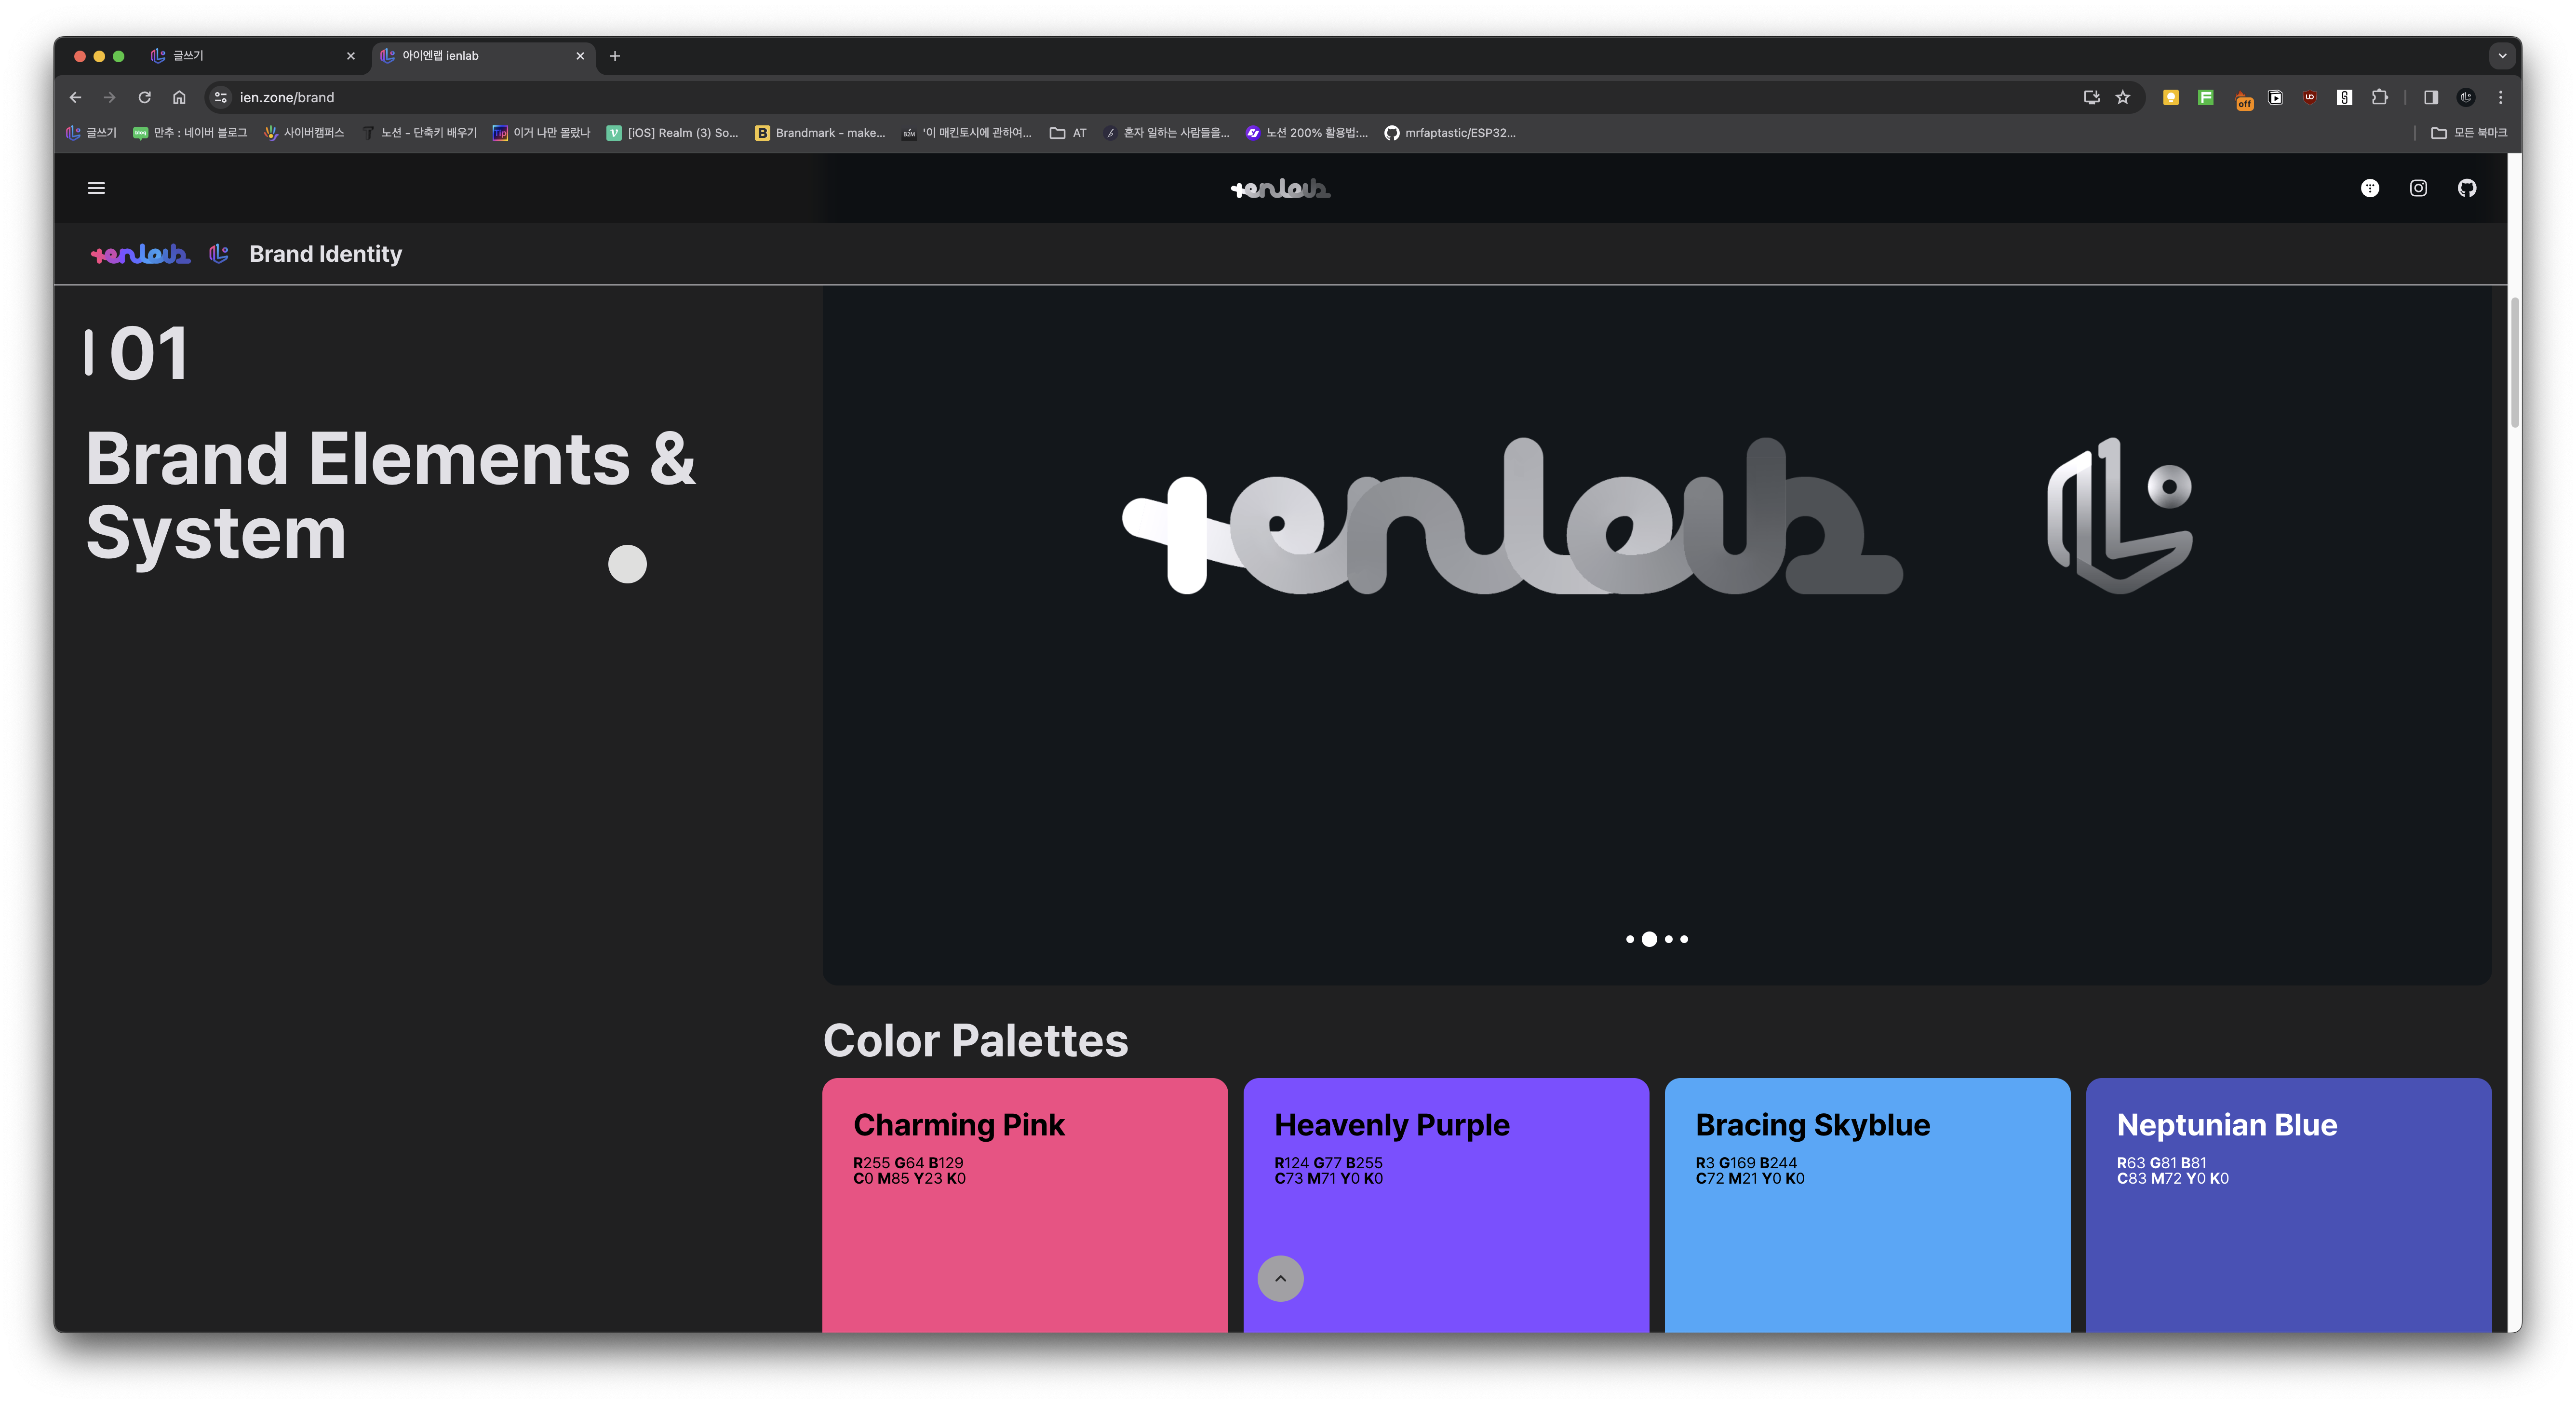Image resolution: width=2576 pixels, height=1404 pixels.
Task: Open a new browser tab
Action: pyautogui.click(x=615, y=56)
